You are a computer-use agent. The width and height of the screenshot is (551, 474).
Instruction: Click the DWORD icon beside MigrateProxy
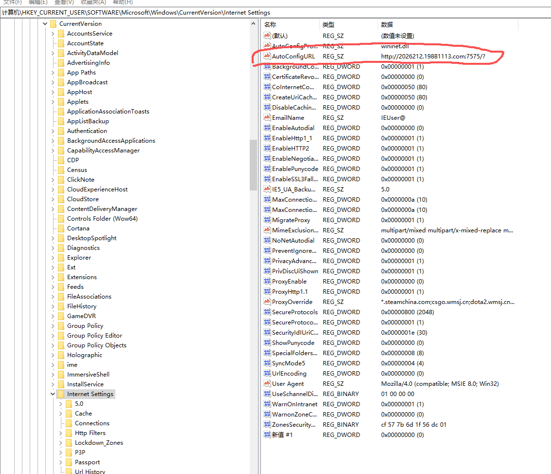267,220
